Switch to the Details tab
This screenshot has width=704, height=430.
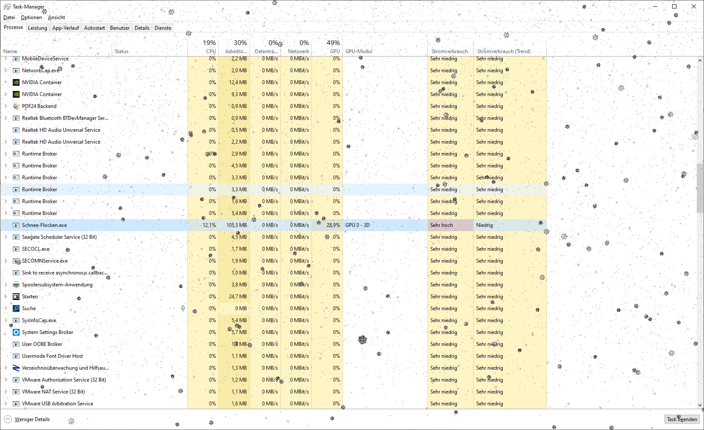142,28
